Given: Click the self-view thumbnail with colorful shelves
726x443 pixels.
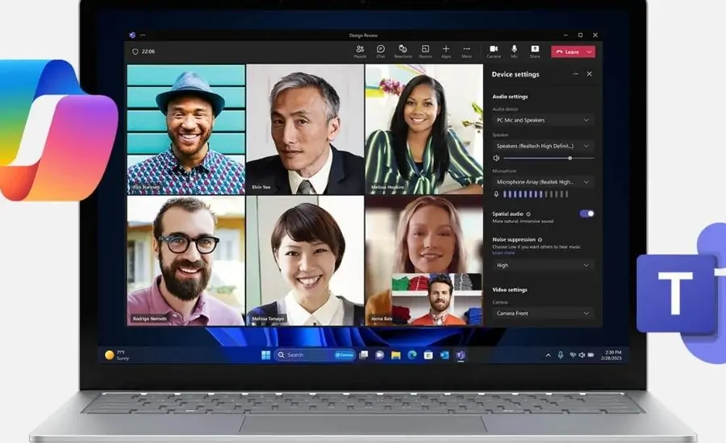Looking at the screenshot, I should click(437, 299).
